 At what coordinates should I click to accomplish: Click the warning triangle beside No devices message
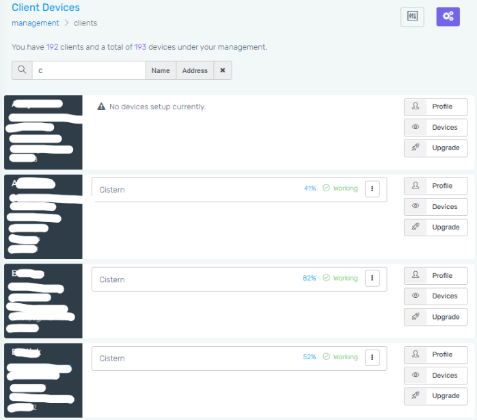(x=101, y=107)
